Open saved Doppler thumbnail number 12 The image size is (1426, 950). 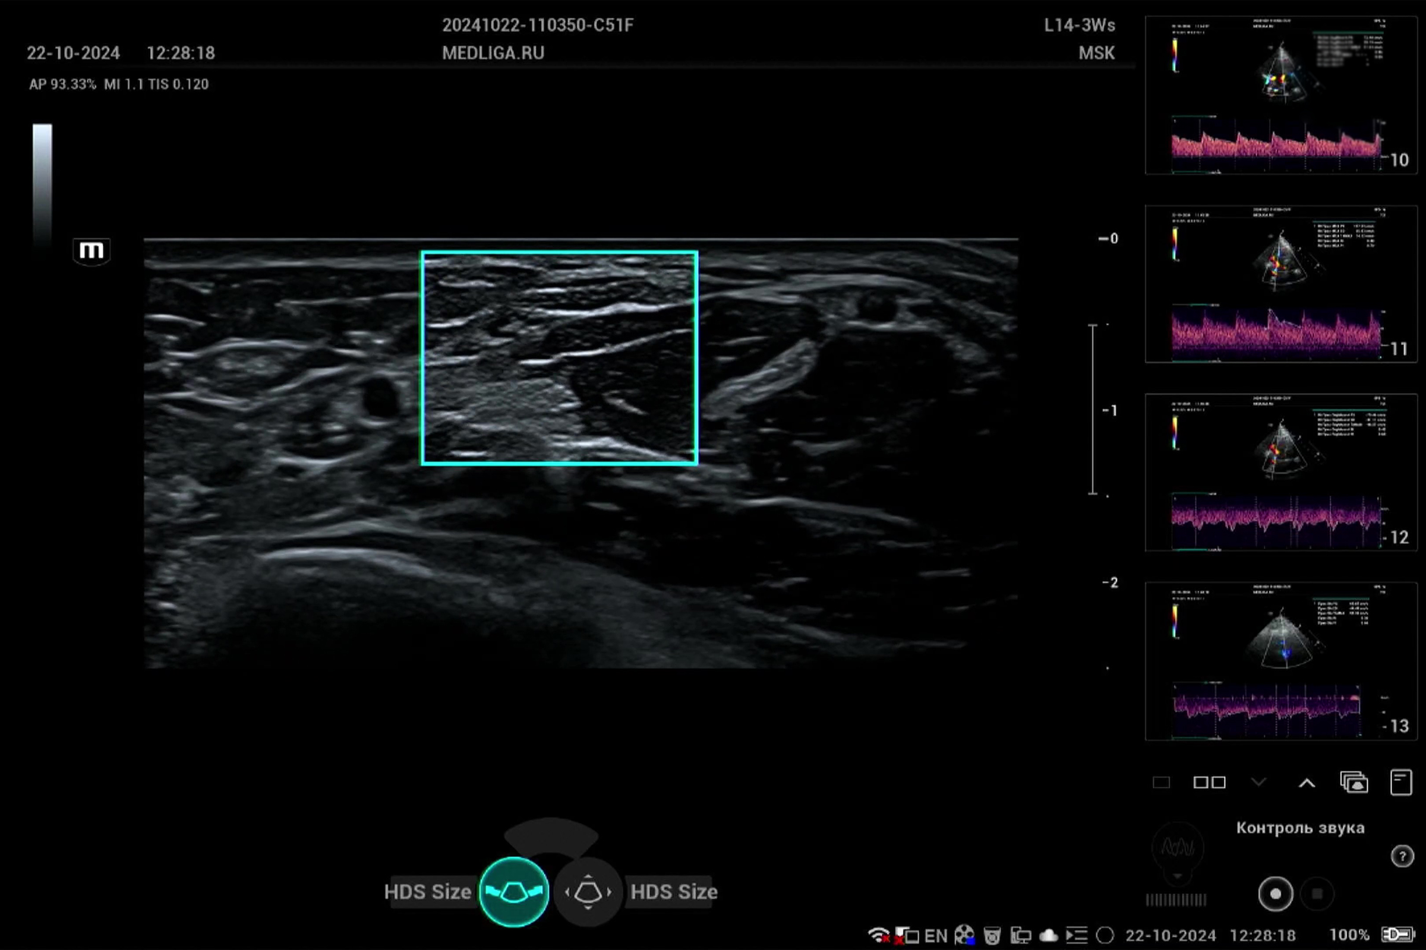1280,473
